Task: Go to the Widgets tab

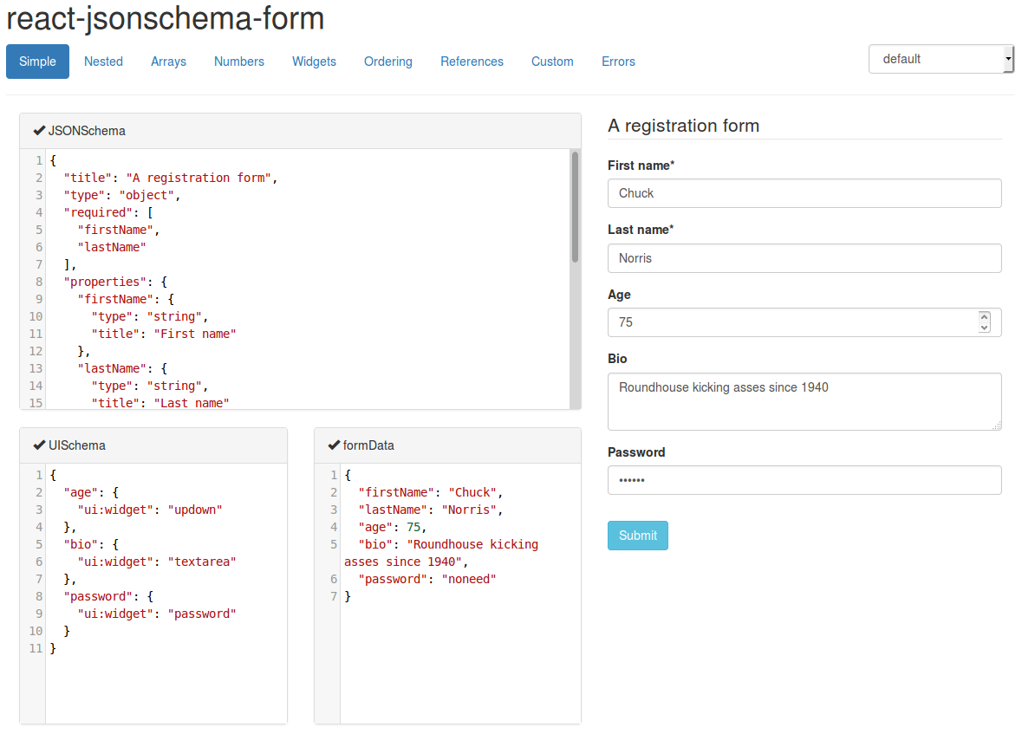Action: 314,62
